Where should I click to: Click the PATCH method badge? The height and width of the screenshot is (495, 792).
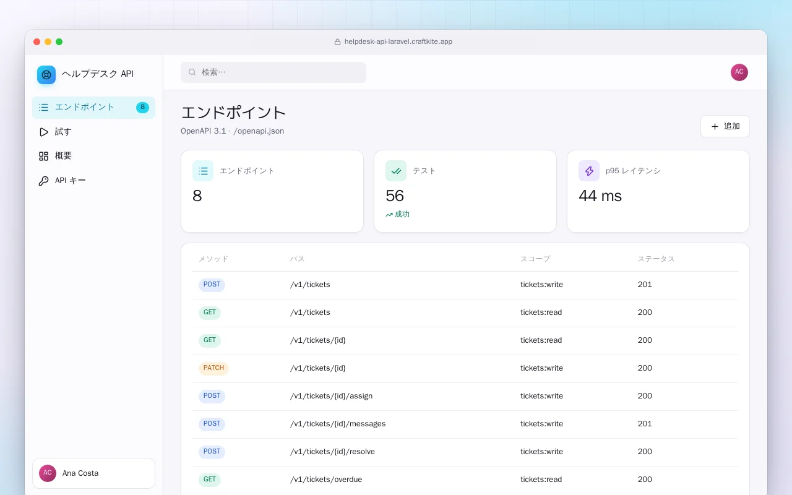click(213, 369)
